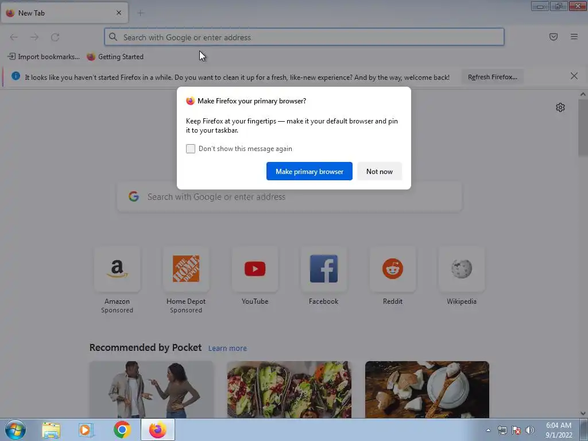Click Google logo in page search box
The width and height of the screenshot is (588, 441).
[134, 196]
